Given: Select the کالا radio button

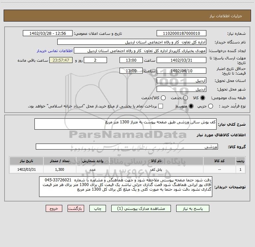Looking at the screenshot, I should coord(203,98).
